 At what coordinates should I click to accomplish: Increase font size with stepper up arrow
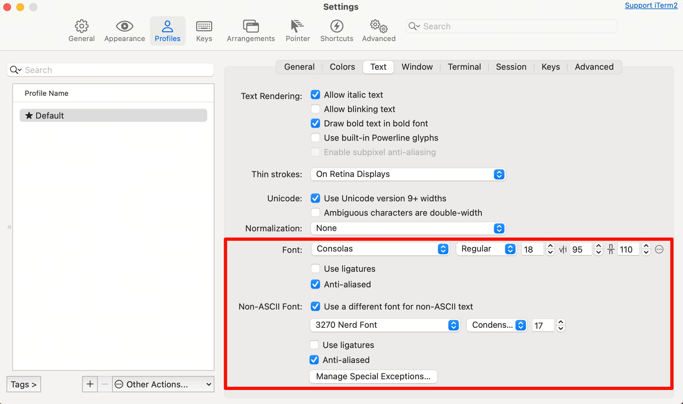point(550,246)
